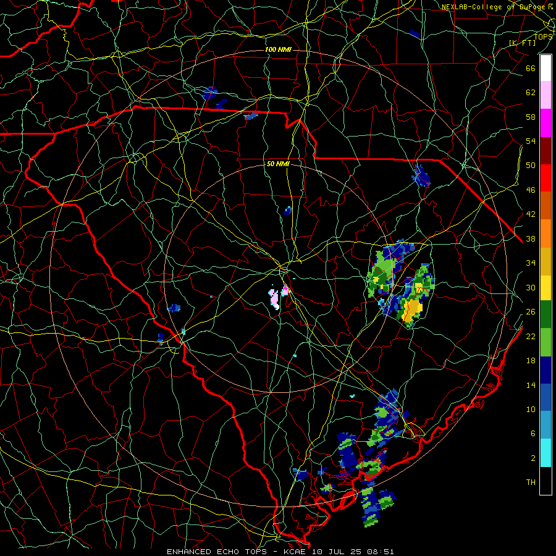
Task: Click the "62" legend value
Action: pos(531,93)
